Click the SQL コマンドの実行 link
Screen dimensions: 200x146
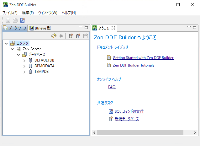coord(129,111)
